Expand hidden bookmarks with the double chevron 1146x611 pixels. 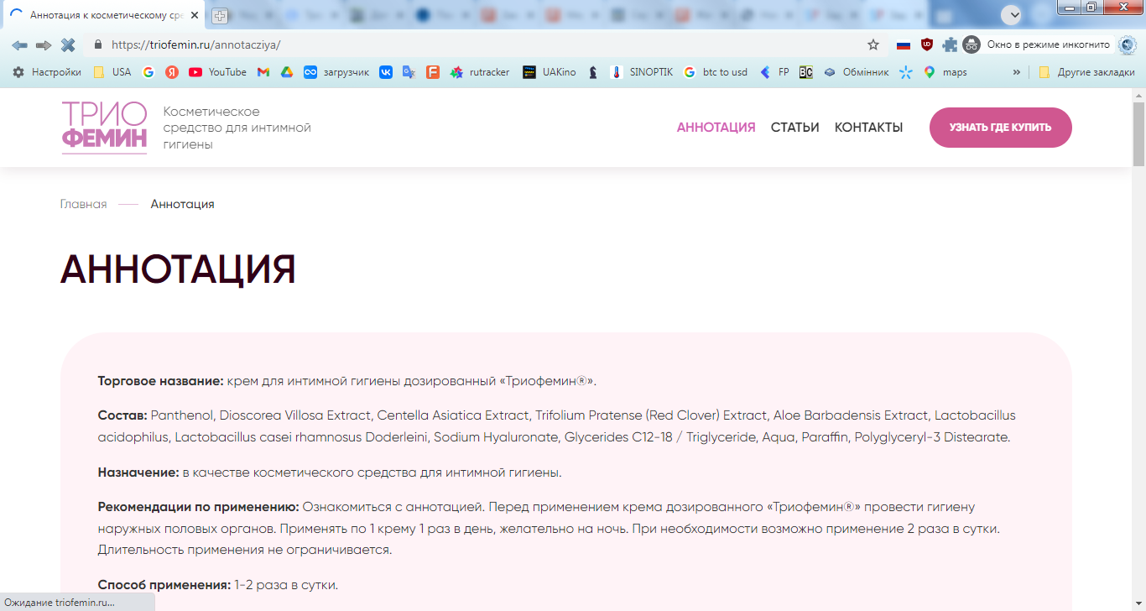click(1017, 72)
